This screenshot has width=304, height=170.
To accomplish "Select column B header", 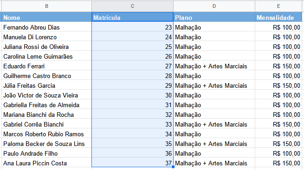I will [47, 6].
